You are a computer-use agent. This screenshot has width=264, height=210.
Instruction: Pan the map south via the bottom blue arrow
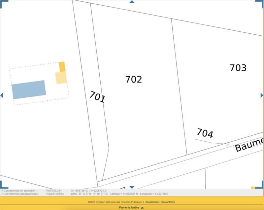(x=132, y=186)
